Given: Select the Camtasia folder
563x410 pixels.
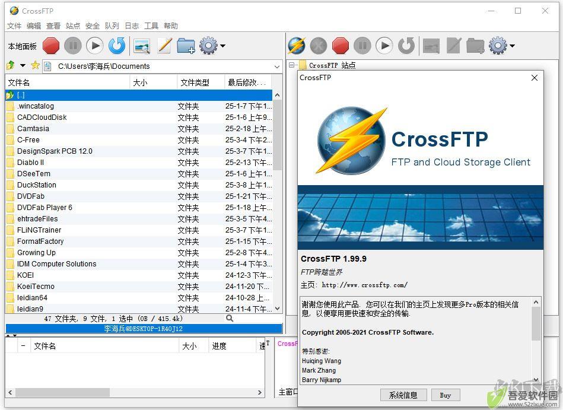Looking at the screenshot, I should coord(139,129).
